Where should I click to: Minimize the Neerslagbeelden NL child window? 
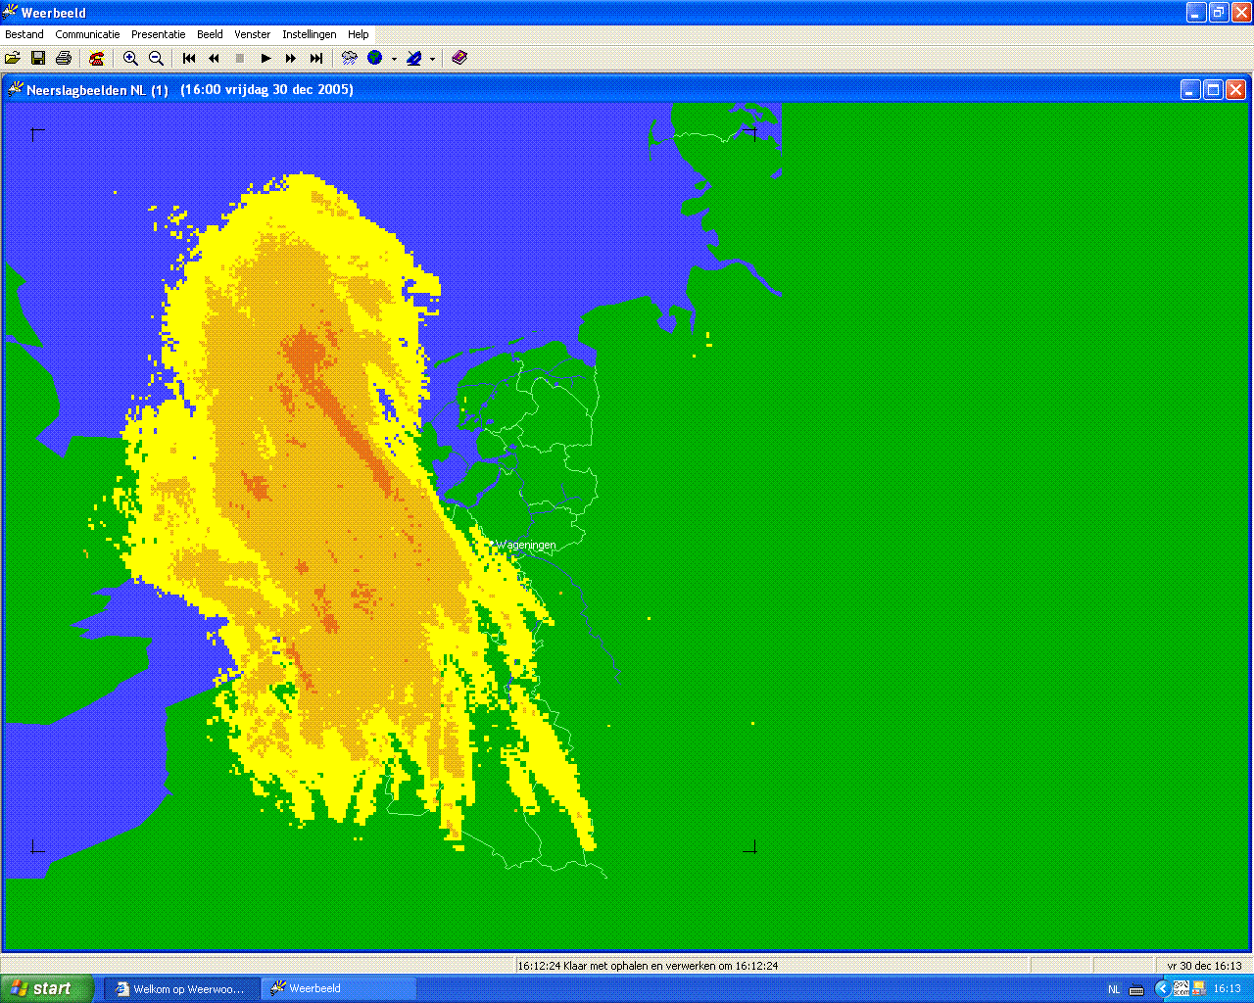click(x=1190, y=90)
